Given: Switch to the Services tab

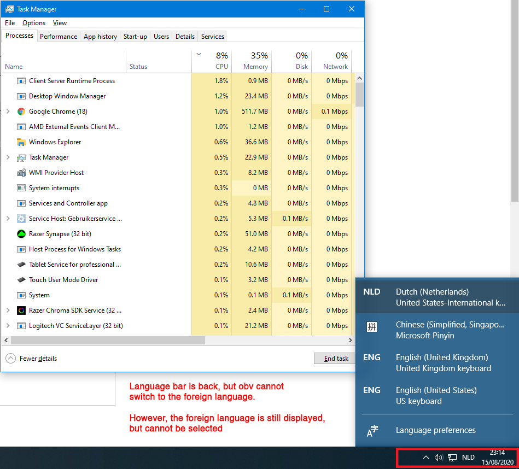Looking at the screenshot, I should point(213,37).
